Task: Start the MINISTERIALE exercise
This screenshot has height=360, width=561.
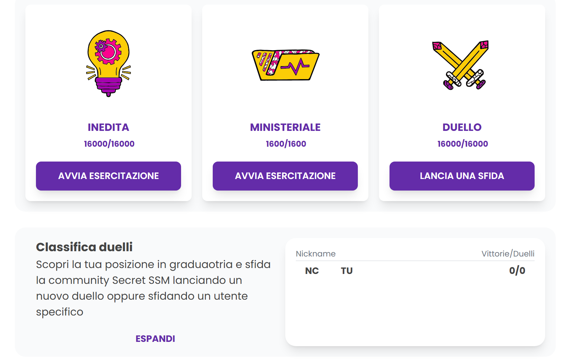Action: tap(285, 176)
